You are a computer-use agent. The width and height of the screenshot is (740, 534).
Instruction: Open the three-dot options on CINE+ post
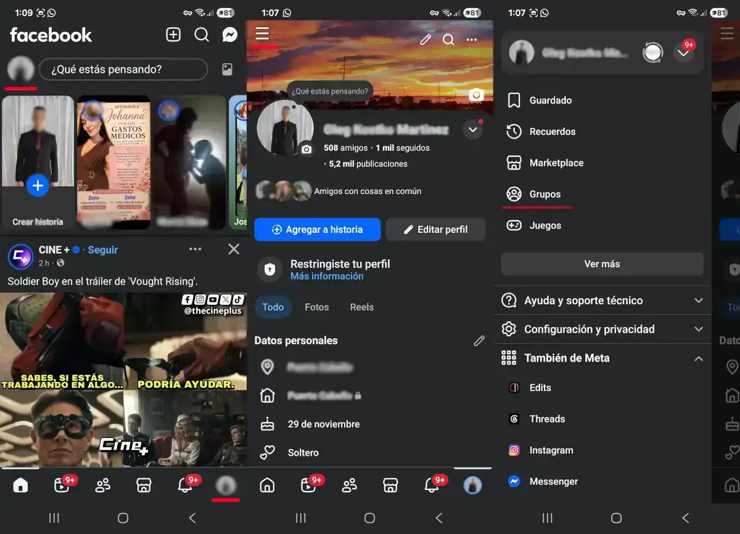pos(195,249)
